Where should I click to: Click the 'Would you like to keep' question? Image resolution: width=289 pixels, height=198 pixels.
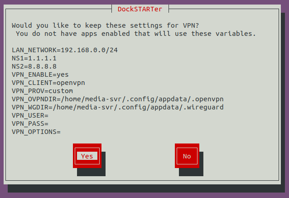pyautogui.click(x=106, y=25)
